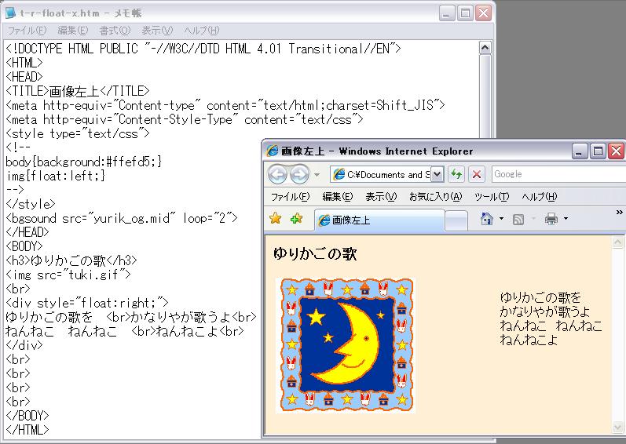Open recent pages dropdown next to Forward

coord(317,175)
